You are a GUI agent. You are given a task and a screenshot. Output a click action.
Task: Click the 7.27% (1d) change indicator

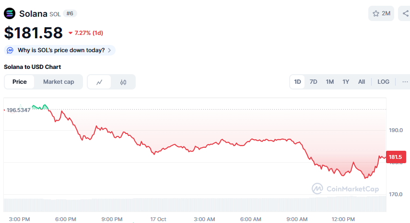click(86, 33)
